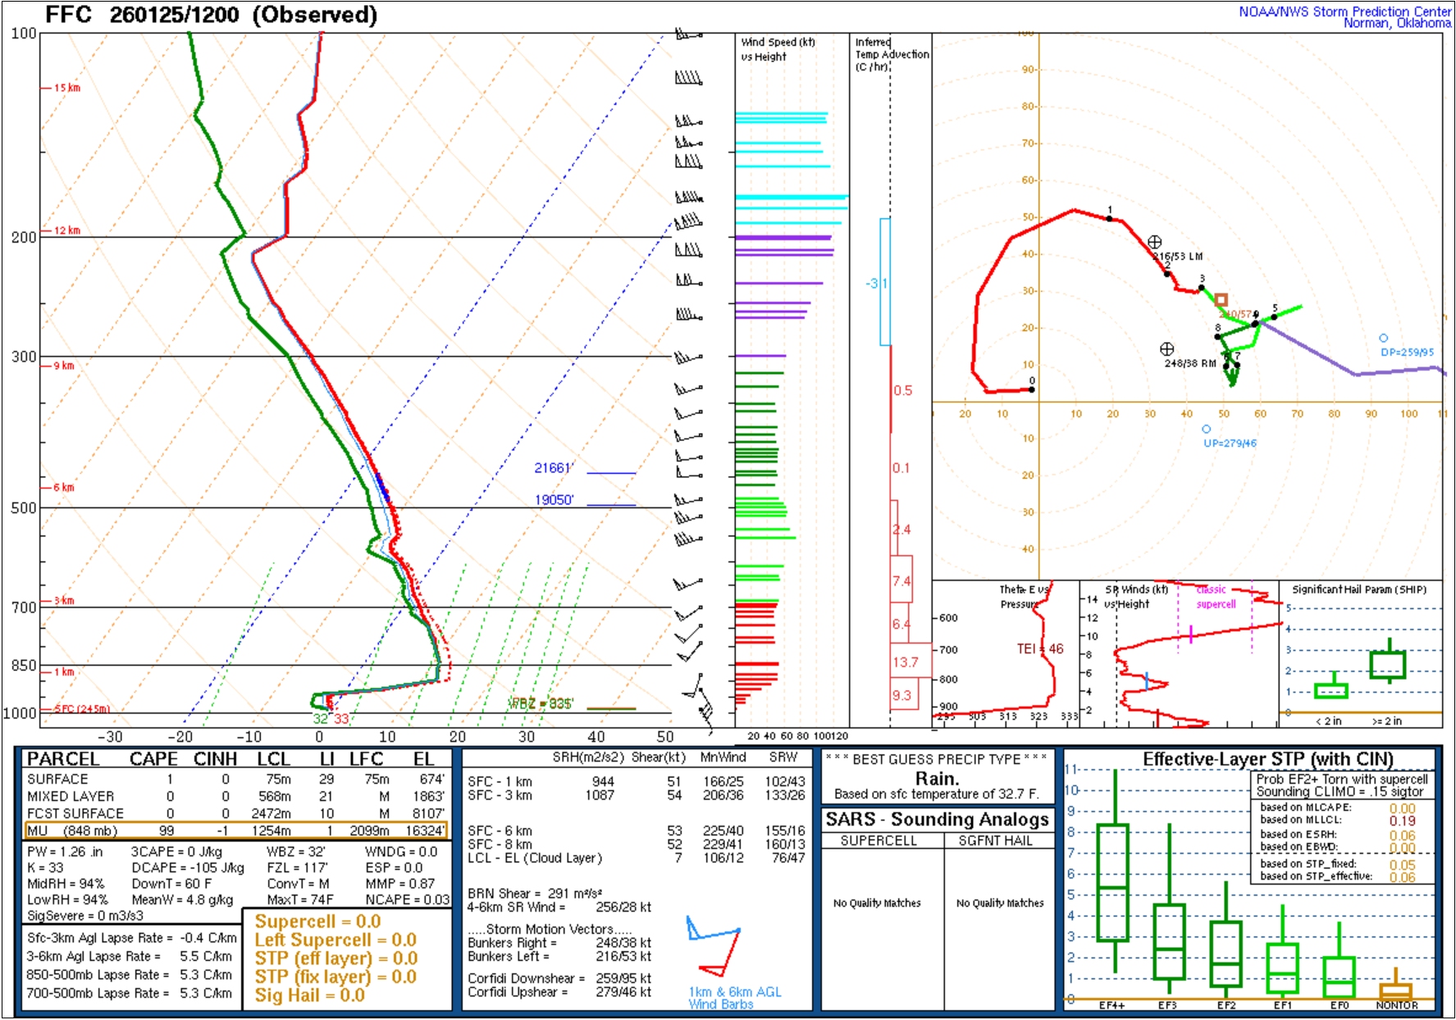Click the EF4++ box plot in STP panel
The height and width of the screenshot is (1020, 1456).
(x=1113, y=882)
